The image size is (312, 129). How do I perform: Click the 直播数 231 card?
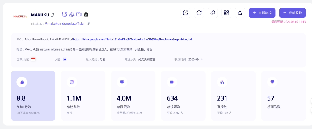(x=233, y=96)
